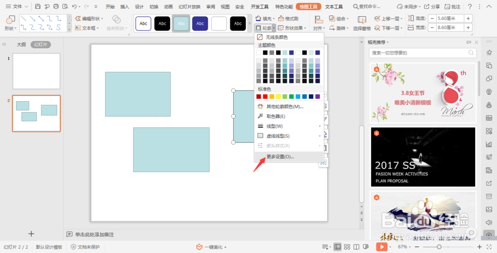This screenshot has width=497, height=253.
Task: Click the 分享 share icon
Action: (432, 6)
